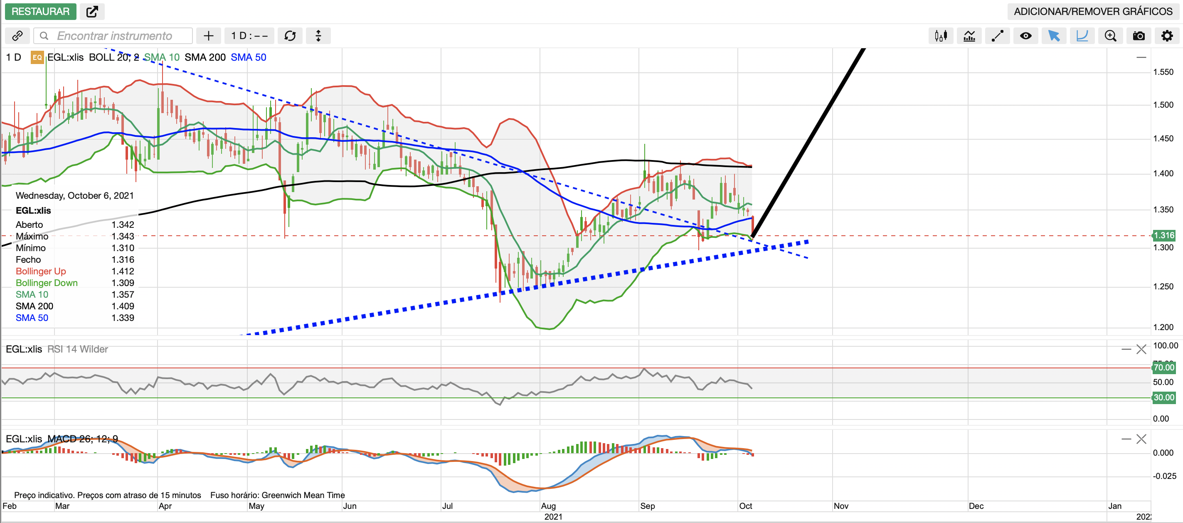Close the MACD 26; 12; 9 panel
Image resolution: width=1183 pixels, height=523 pixels.
tap(1141, 439)
